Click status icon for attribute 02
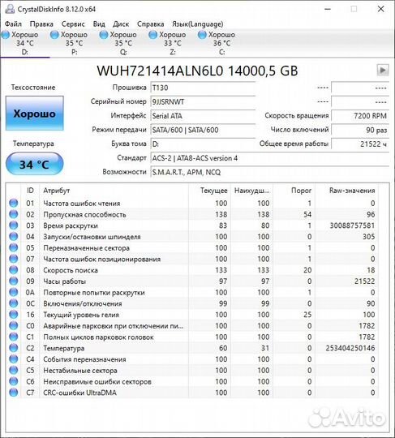Viewport: 395px width, 438px height. tap(13, 214)
